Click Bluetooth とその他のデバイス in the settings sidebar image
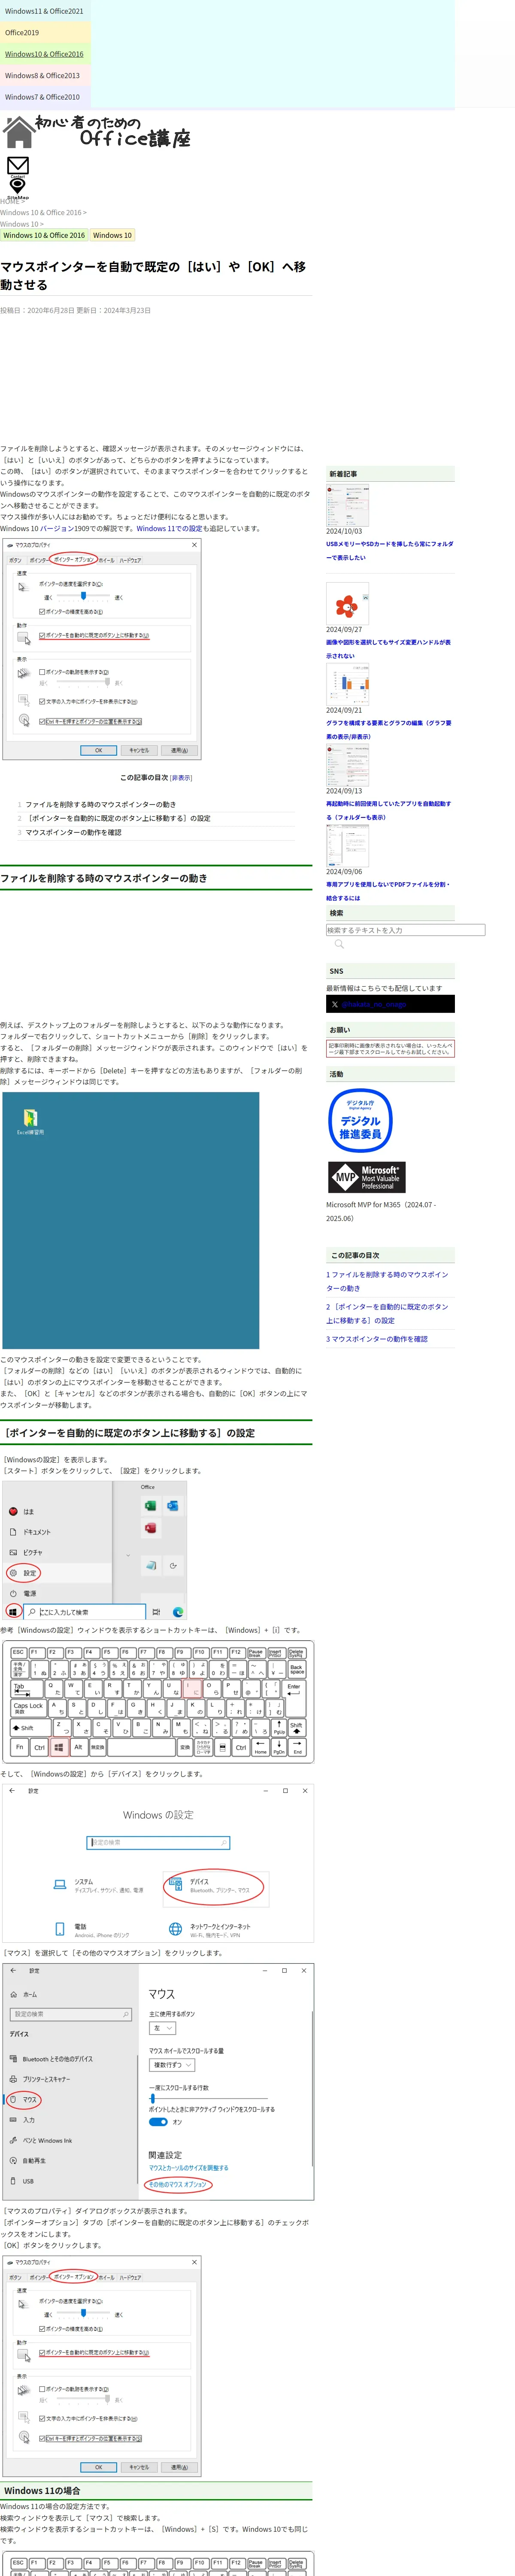Screen dimensions: 515x2576 (x=51, y=2059)
